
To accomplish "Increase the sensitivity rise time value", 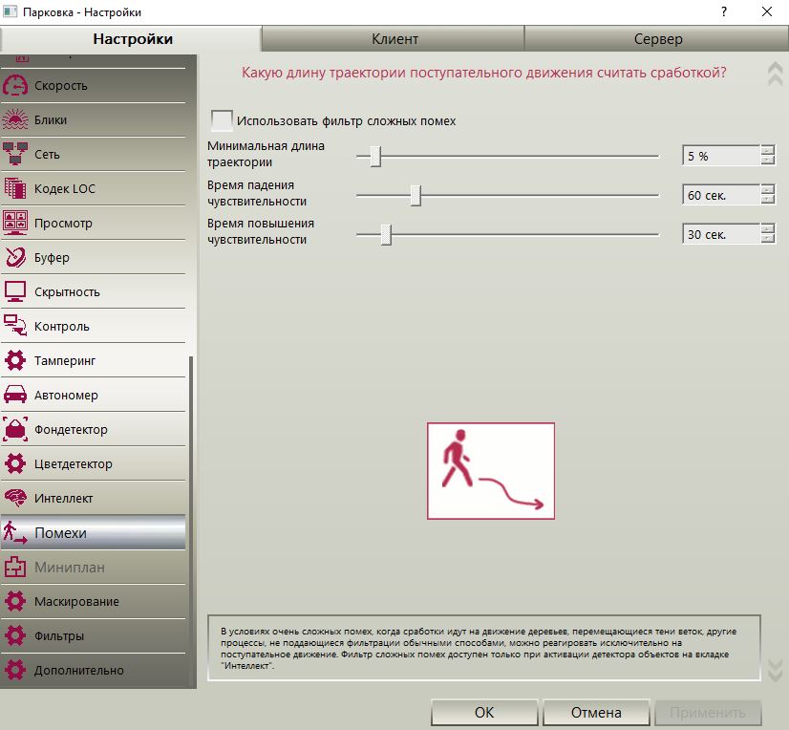I will [767, 229].
